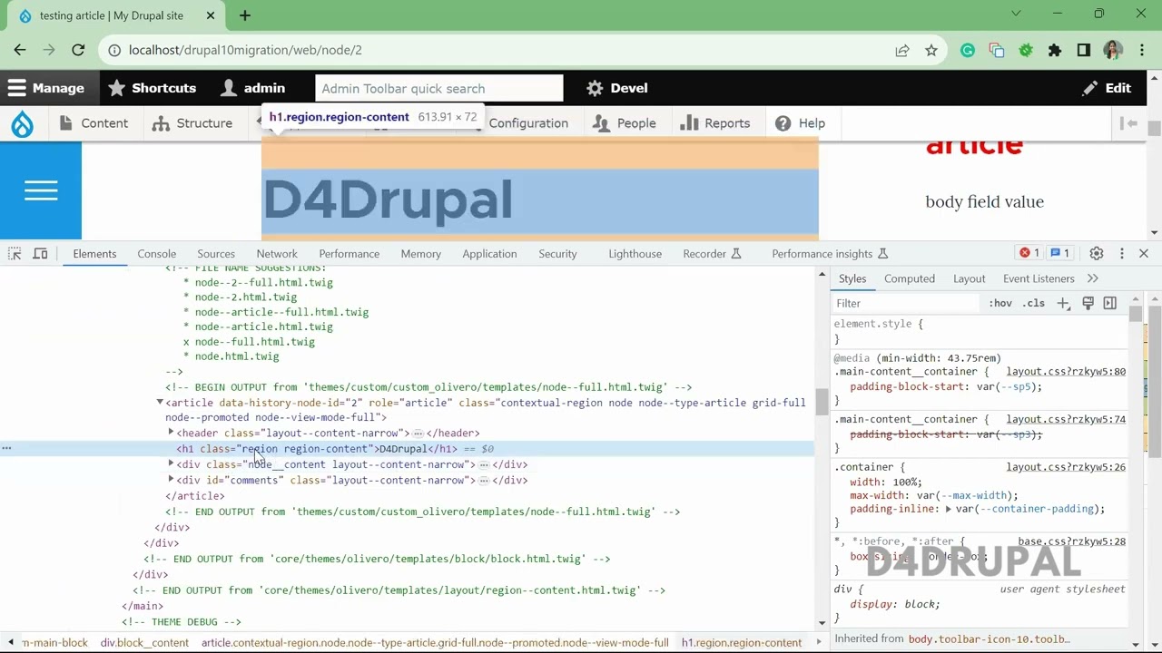Open the Reports admin link

coord(715,123)
